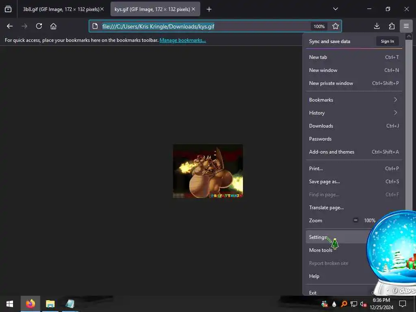Click the Sign In button
This screenshot has height=312, width=416.
[387, 41]
